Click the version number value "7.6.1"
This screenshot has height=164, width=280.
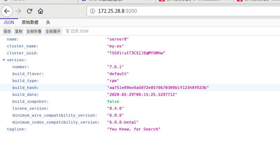pyautogui.click(x=115, y=67)
